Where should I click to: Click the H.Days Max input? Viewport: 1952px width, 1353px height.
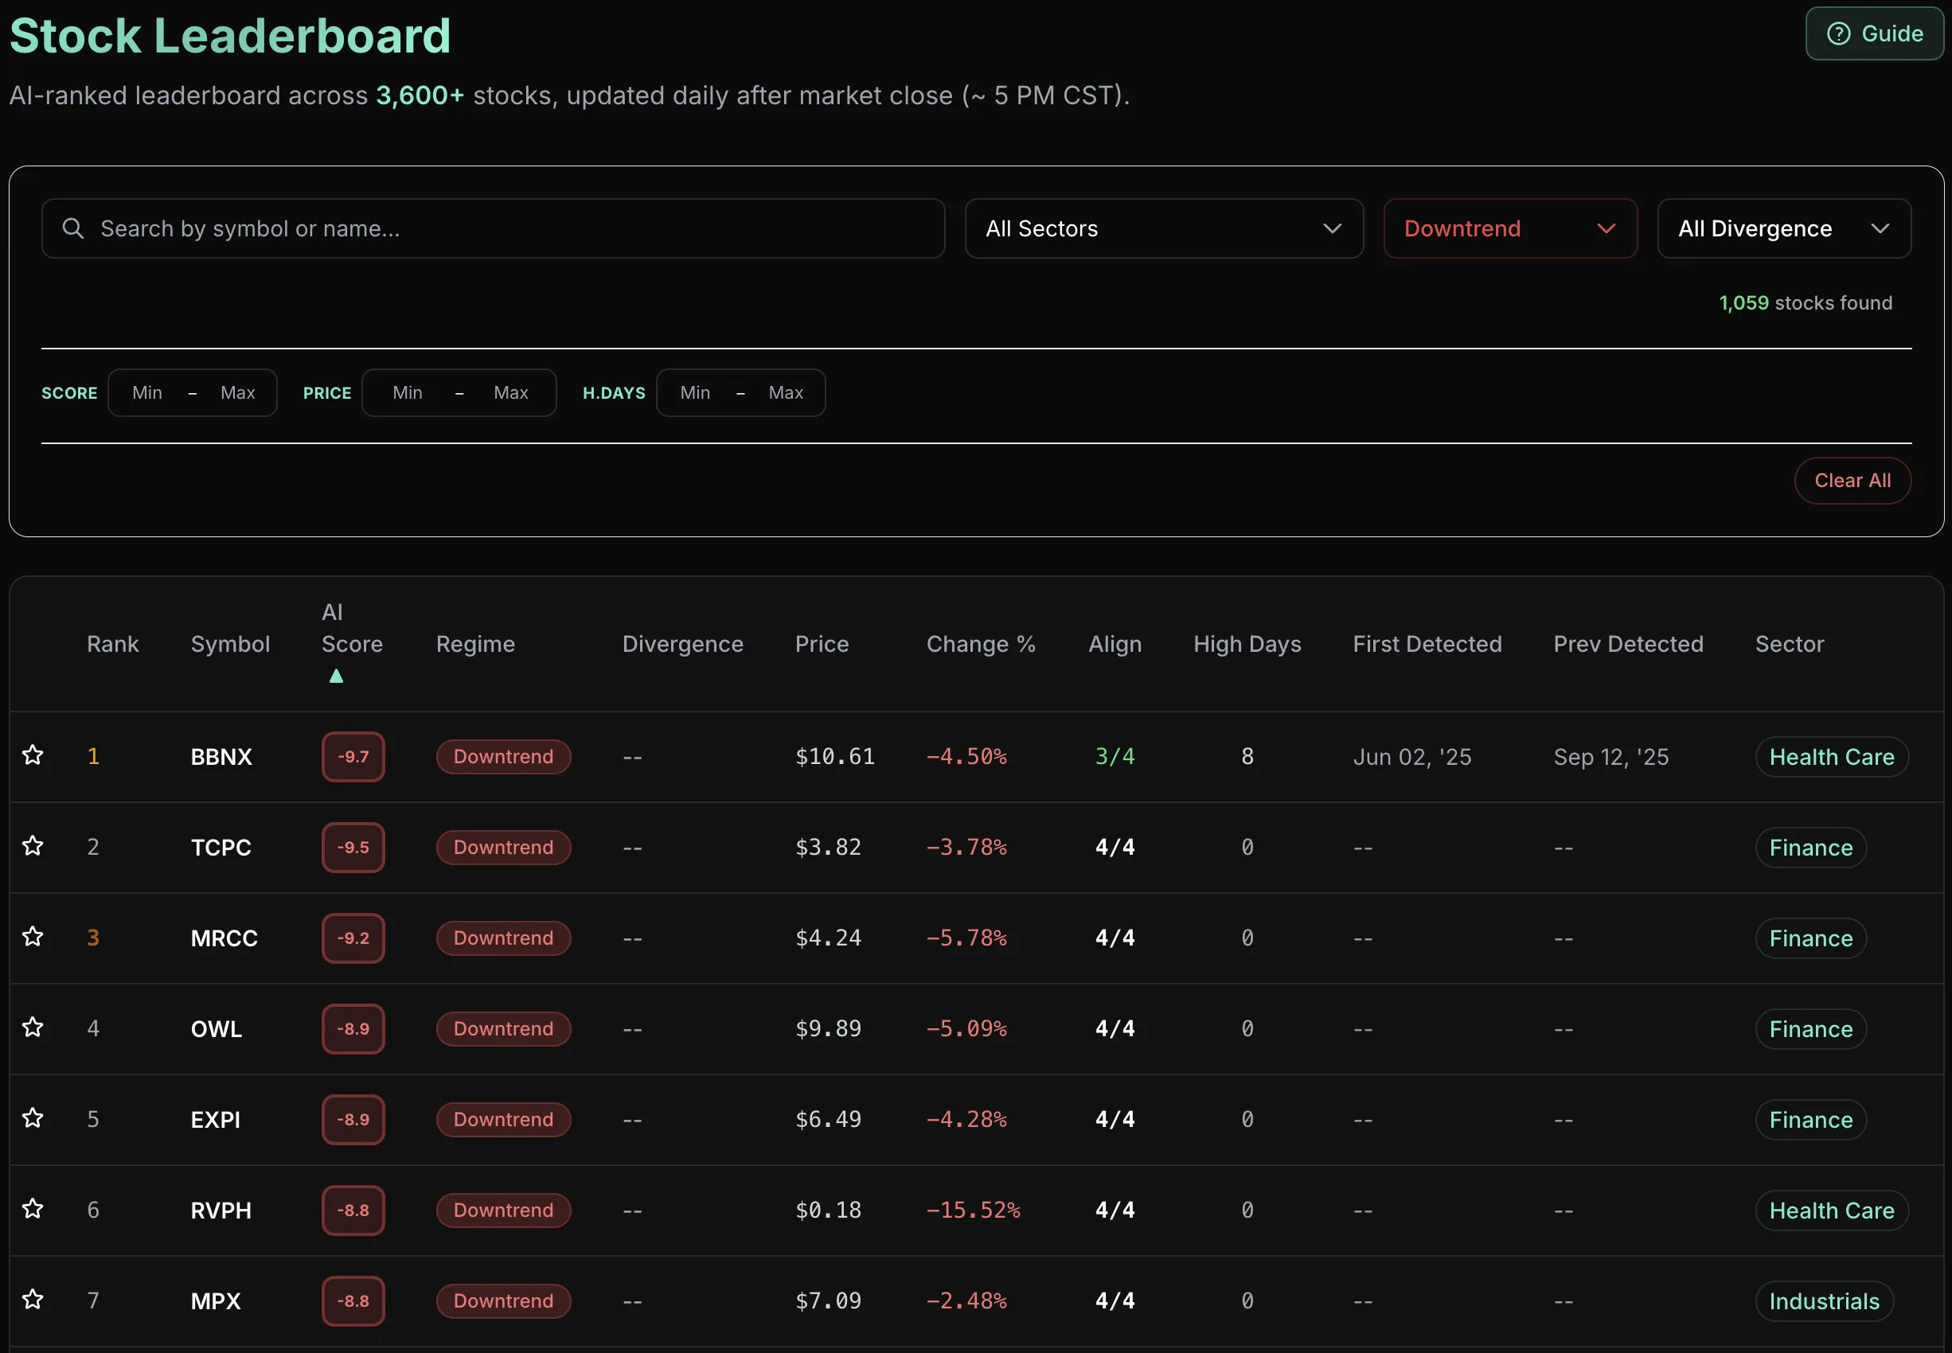(x=785, y=392)
